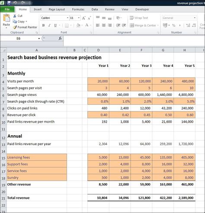
Task: Switch to the Formulas tab
Action: [78, 10]
